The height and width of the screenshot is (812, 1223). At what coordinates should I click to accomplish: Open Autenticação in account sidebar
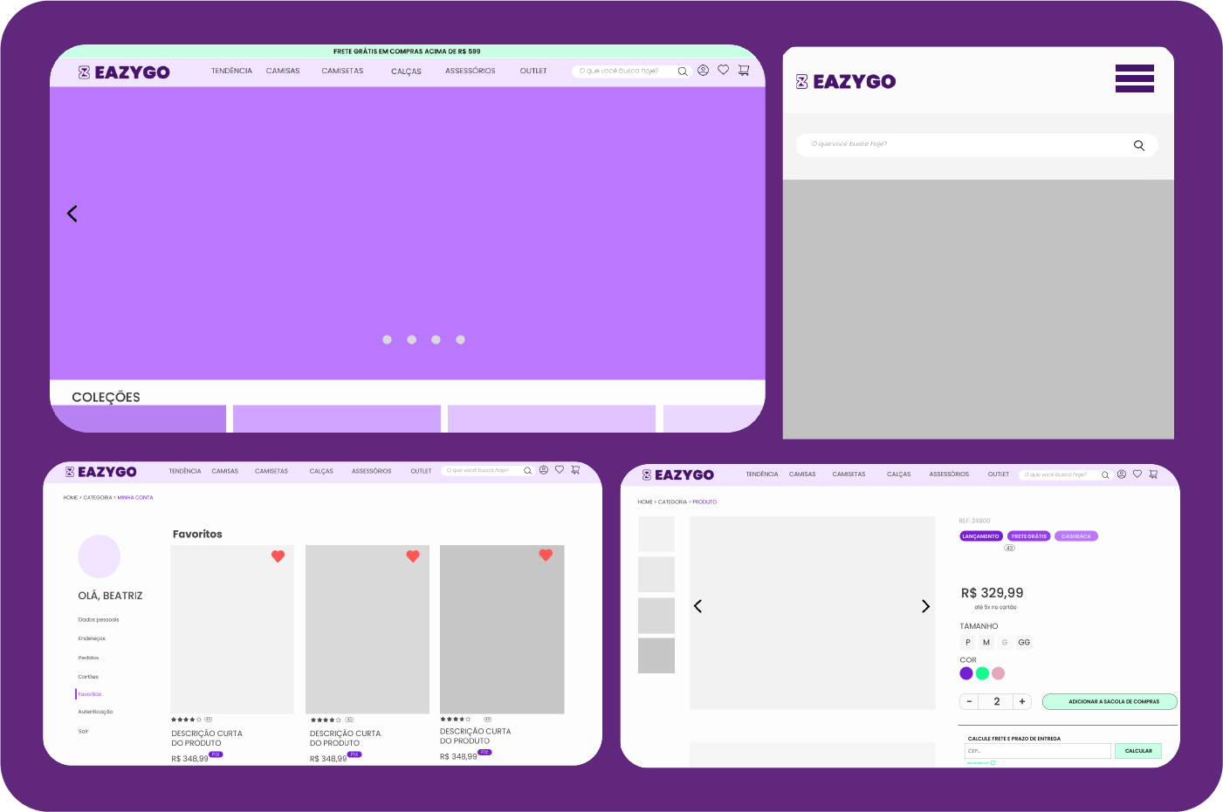(95, 712)
